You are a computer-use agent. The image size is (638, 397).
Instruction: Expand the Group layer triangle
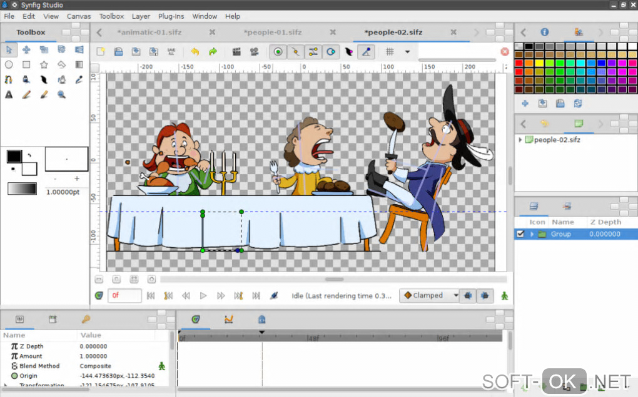[x=532, y=234]
